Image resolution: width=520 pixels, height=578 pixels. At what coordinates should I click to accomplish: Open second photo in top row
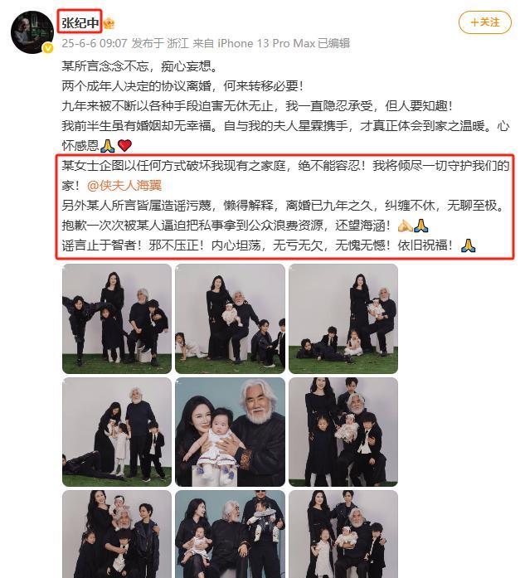click(230, 318)
